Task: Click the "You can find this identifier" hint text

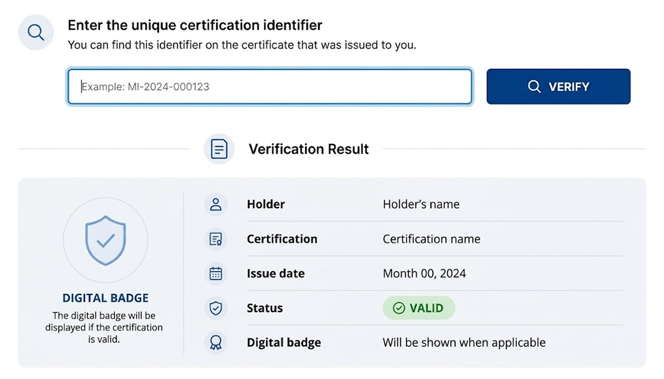Action: (242, 45)
